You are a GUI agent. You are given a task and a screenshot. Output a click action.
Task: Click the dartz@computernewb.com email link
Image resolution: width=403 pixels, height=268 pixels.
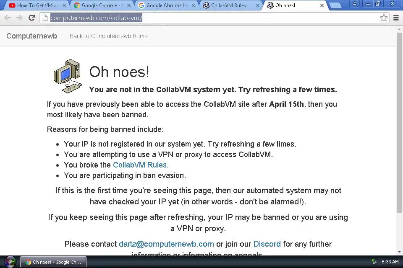(x=166, y=244)
